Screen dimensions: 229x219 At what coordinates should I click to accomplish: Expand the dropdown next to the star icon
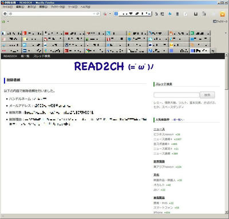[110, 14]
